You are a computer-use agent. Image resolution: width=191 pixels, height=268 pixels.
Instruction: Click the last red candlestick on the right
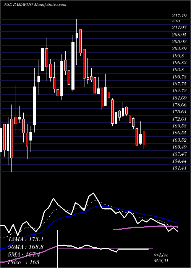(x=144, y=138)
